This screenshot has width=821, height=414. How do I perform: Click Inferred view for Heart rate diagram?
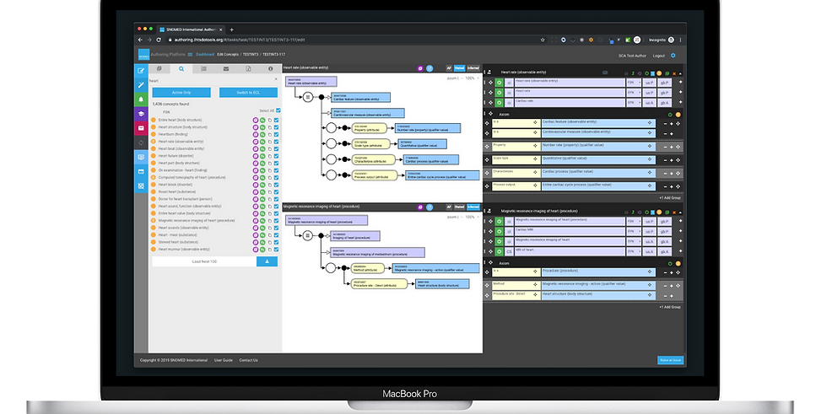coord(473,68)
